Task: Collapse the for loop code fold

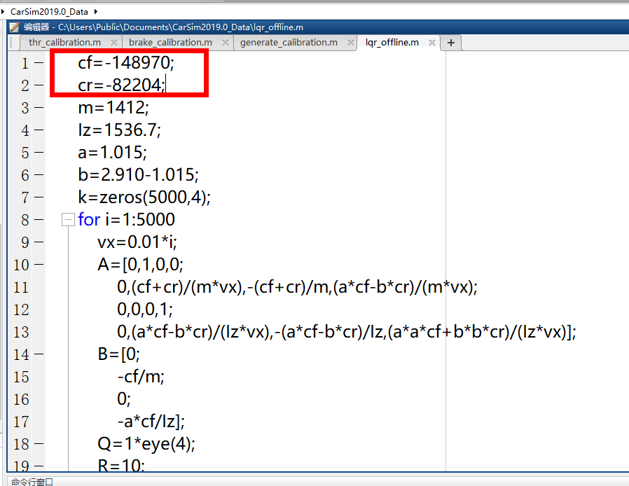Action: 68,220
